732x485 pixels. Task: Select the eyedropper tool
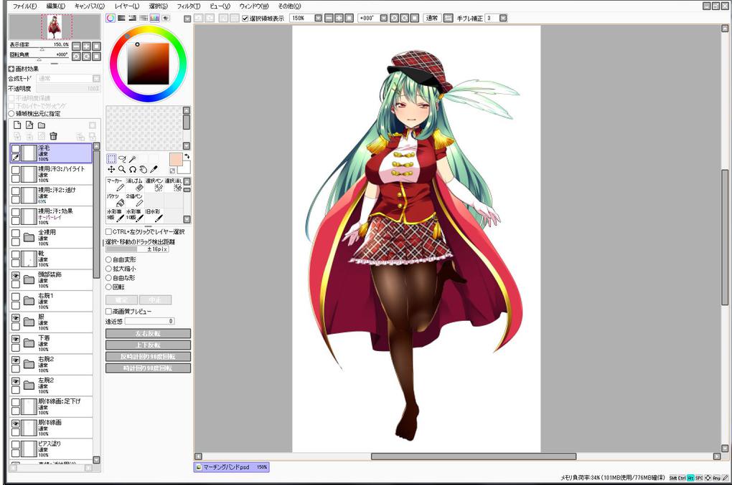154,170
